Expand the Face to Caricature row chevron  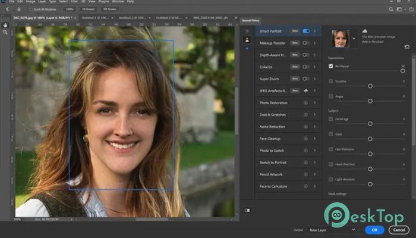pos(315,186)
